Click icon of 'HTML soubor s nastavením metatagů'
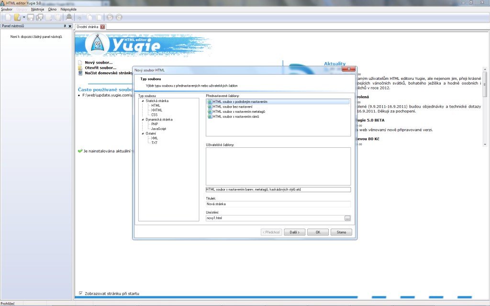Viewport: 490px width, 306px height. 210,112
